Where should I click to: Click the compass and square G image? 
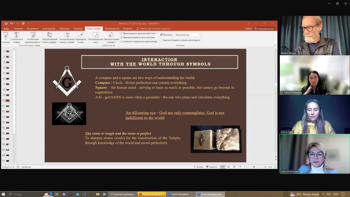click(x=67, y=81)
